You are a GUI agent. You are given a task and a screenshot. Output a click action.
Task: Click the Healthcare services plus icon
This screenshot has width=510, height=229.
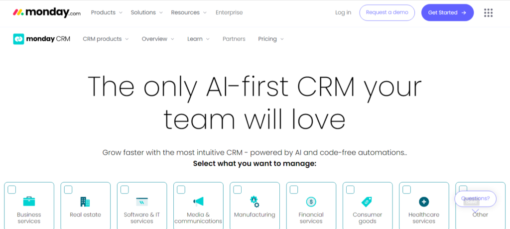coord(424,202)
